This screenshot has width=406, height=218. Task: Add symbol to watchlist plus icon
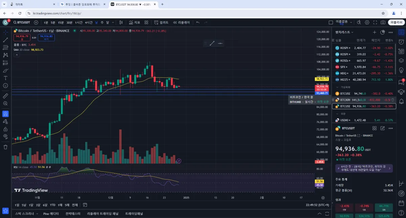[x=375, y=32]
